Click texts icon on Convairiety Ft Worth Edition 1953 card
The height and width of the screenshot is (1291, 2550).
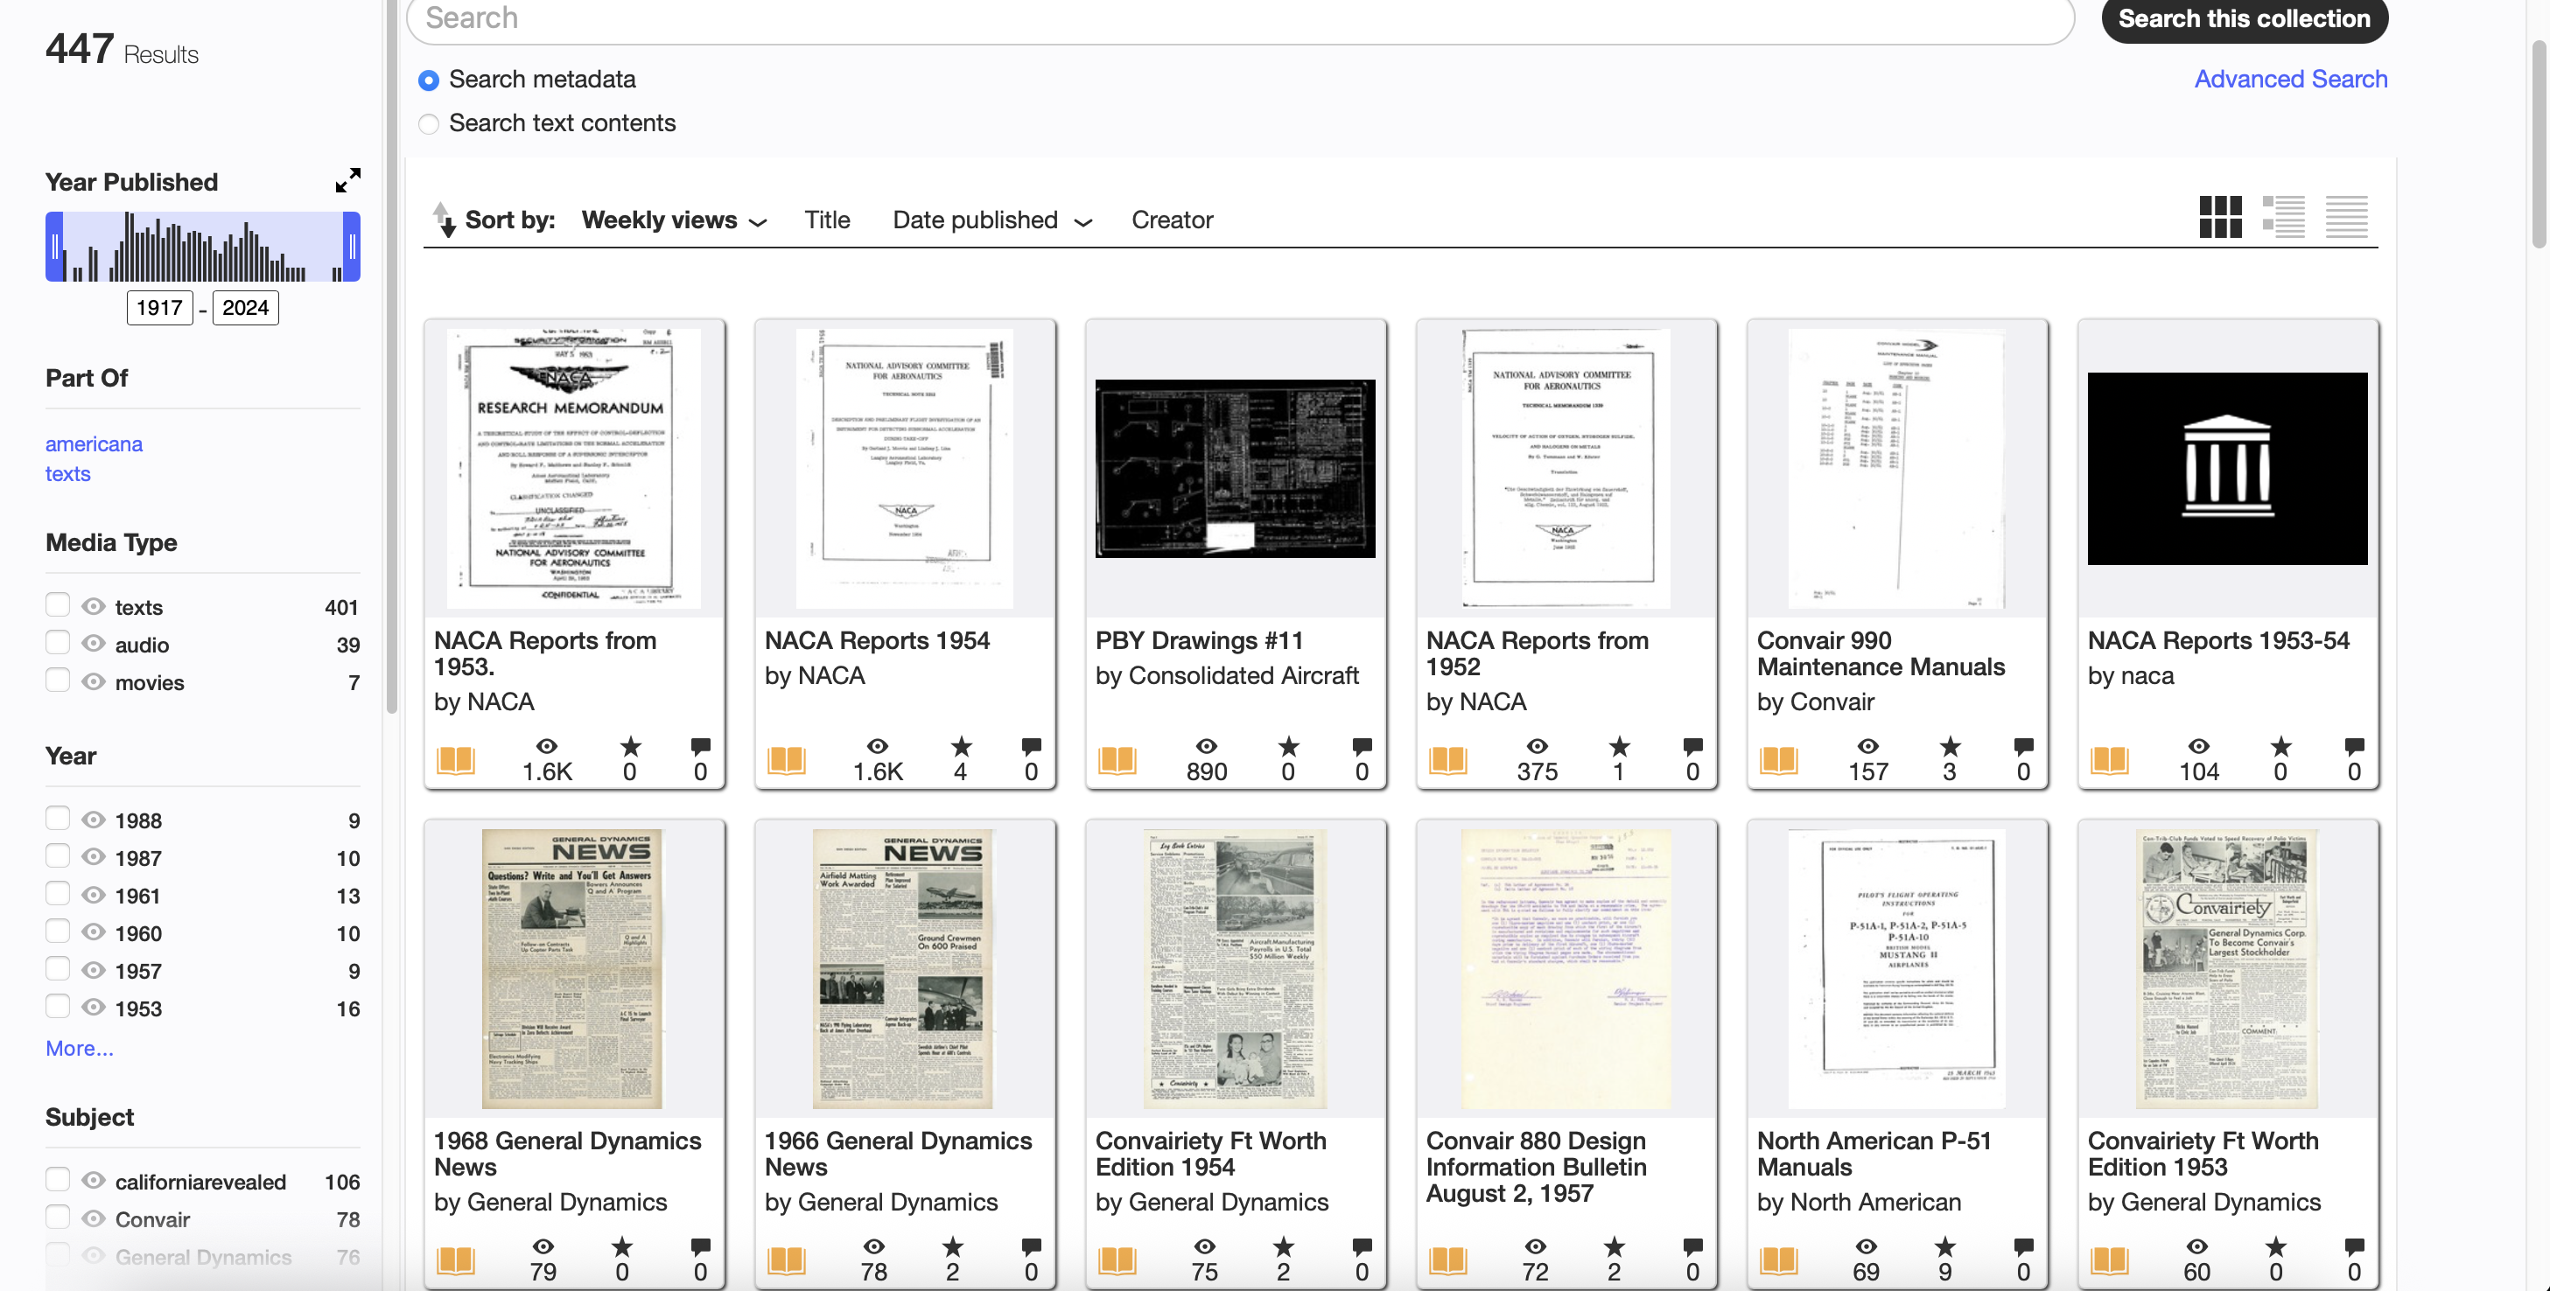2110,1260
